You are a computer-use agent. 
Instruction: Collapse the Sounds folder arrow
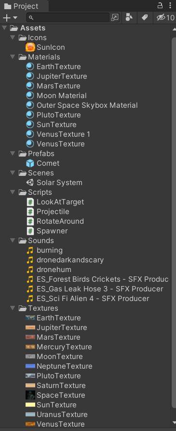point(13,241)
